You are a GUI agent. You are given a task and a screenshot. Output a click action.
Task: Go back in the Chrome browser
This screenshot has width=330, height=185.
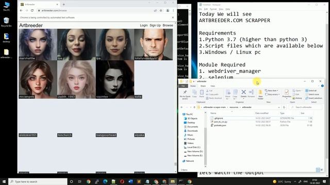tap(21, 10)
